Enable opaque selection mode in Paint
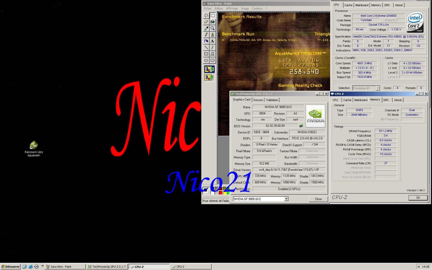Image resolution: width=432 pixels, height=270 pixels. pyautogui.click(x=209, y=69)
